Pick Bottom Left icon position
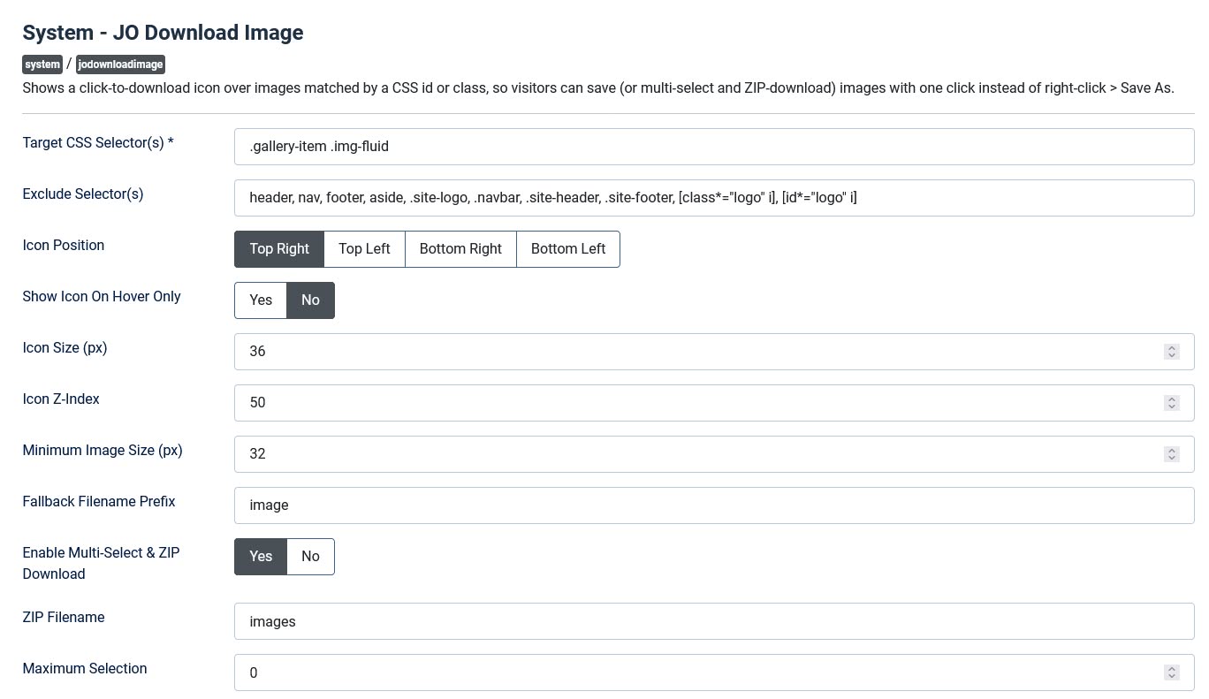The height and width of the screenshot is (699, 1209). 568,249
